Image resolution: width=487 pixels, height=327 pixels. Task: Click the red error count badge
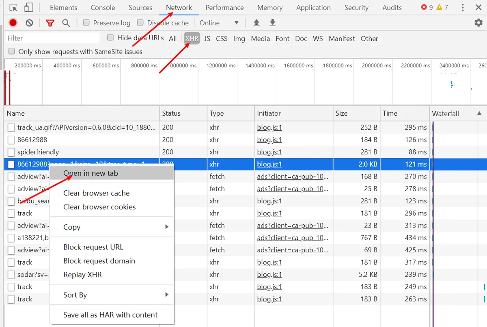427,7
